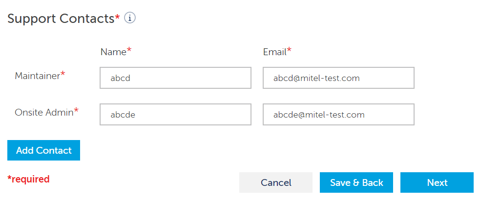The height and width of the screenshot is (202, 480).
Task: Click the Onsite Admin email field
Action: click(x=338, y=115)
